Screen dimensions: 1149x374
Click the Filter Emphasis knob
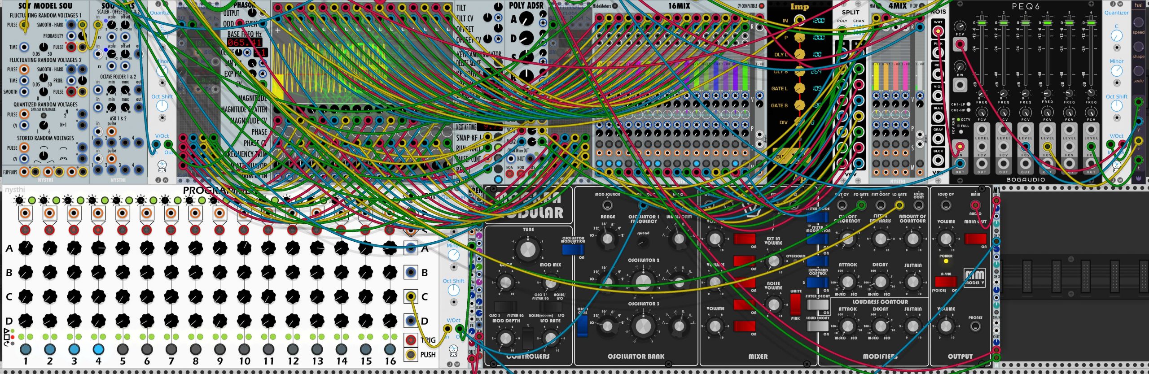pos(880,239)
